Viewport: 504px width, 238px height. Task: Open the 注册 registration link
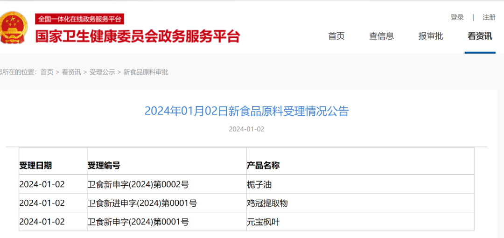(489, 17)
